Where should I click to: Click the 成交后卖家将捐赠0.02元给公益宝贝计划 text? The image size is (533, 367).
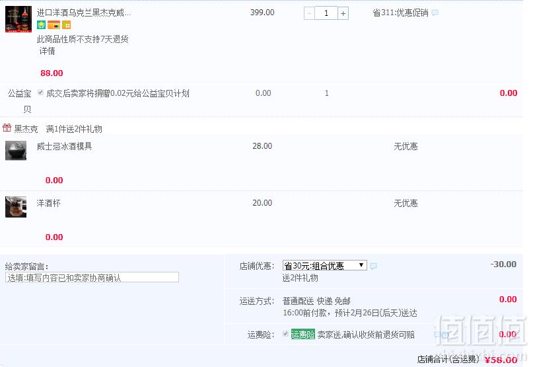point(118,93)
